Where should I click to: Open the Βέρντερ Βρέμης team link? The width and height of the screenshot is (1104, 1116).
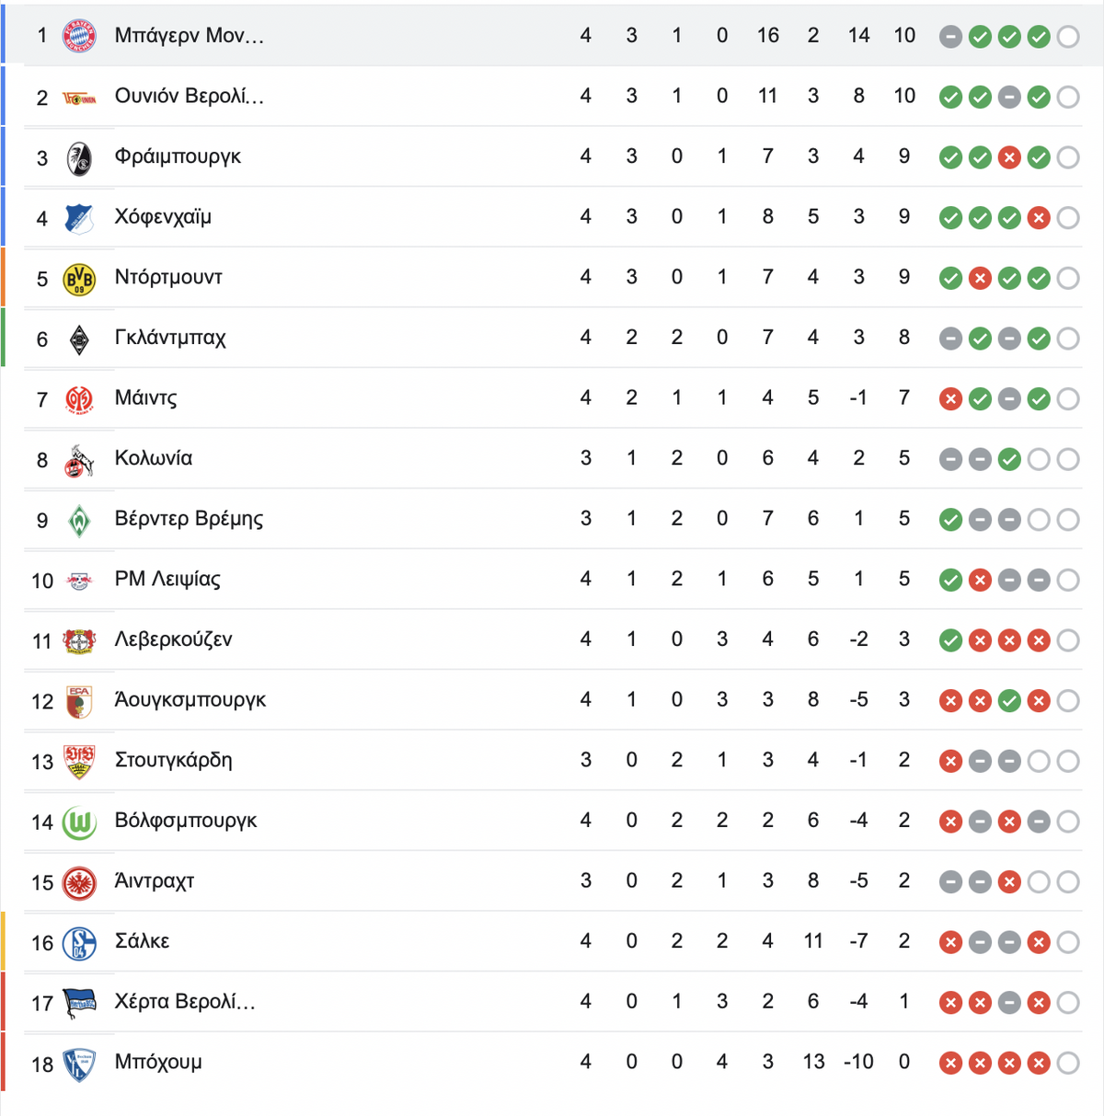189,519
